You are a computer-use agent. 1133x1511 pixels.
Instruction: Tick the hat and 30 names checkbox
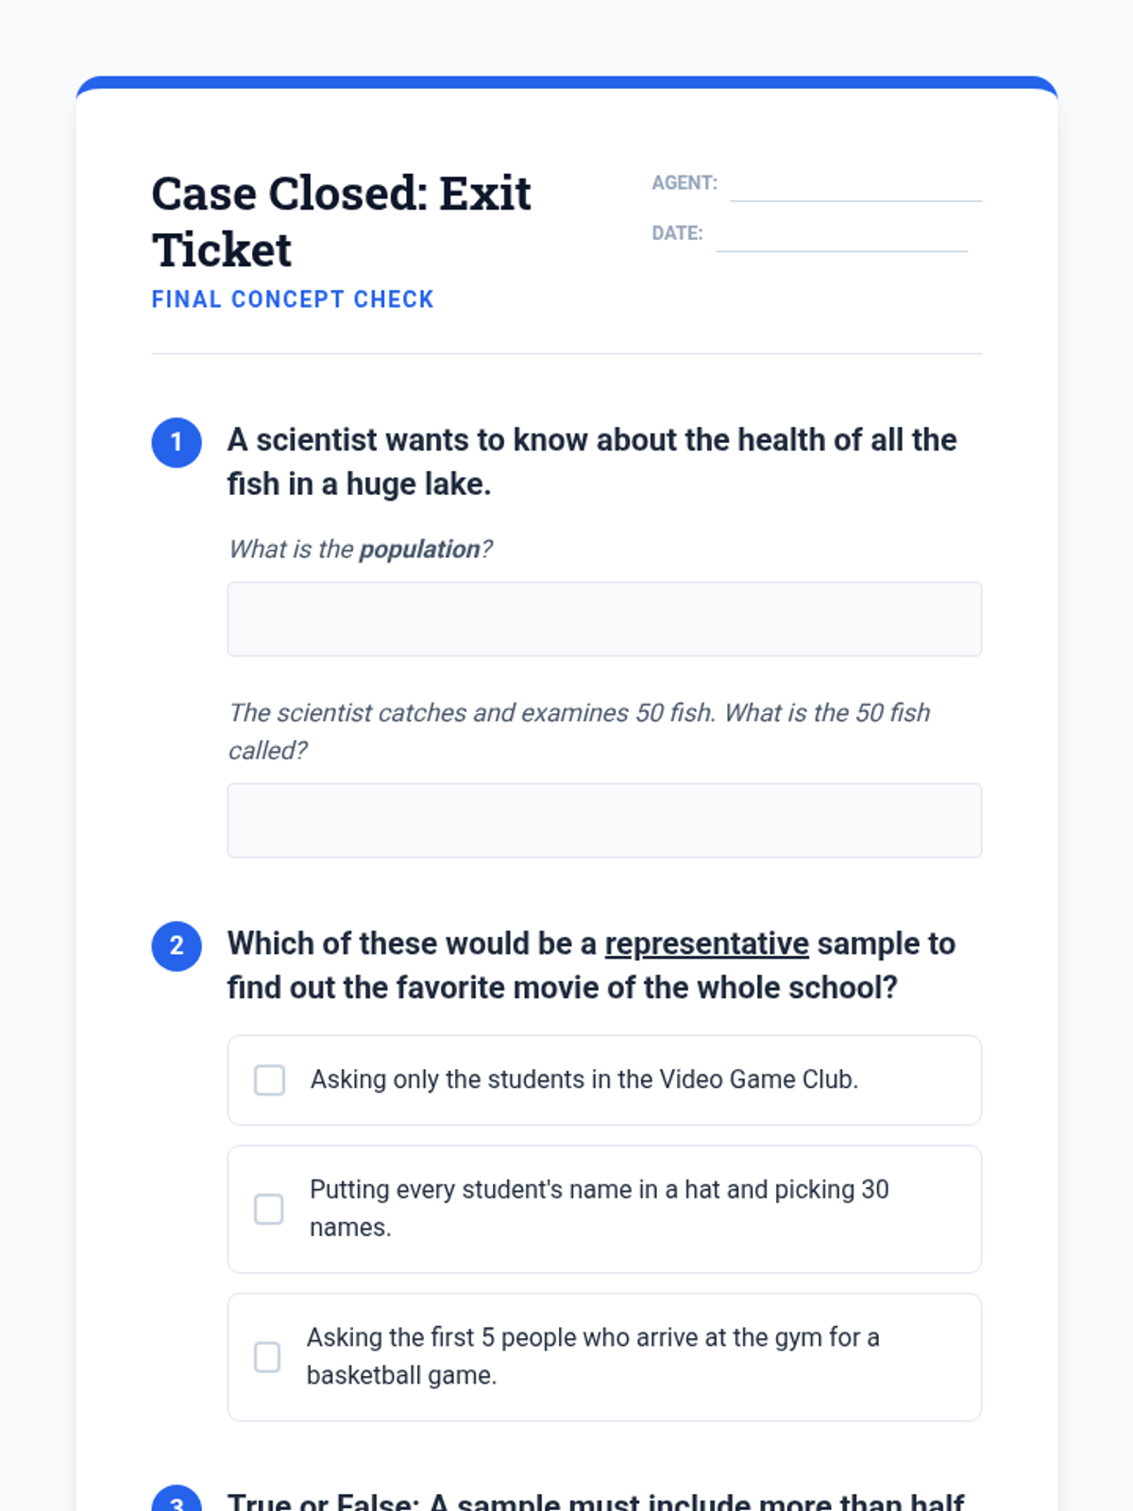[269, 1209]
